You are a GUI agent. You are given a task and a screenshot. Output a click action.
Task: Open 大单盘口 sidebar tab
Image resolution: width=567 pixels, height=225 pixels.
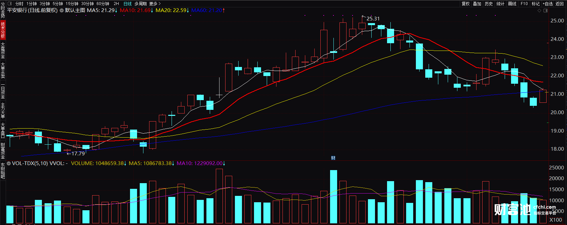3,131
